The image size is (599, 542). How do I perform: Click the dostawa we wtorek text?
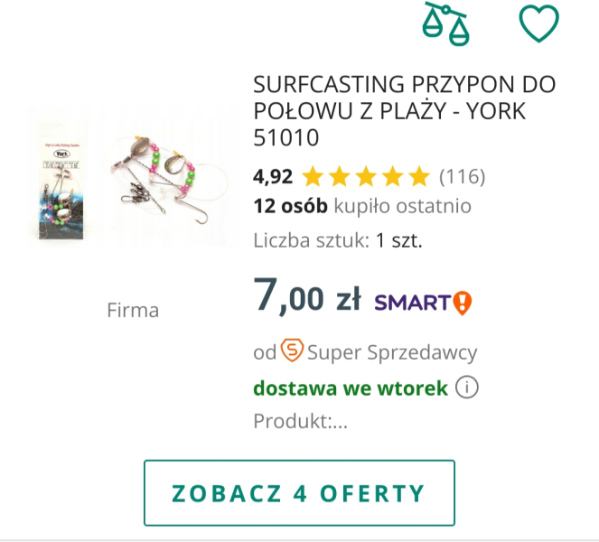pos(351,388)
